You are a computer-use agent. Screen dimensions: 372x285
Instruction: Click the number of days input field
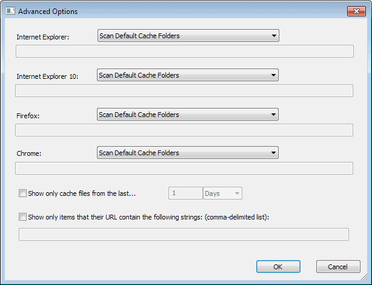coord(185,193)
